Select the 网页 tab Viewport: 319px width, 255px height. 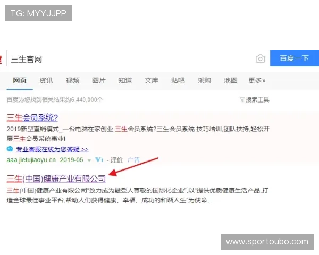click(x=20, y=81)
